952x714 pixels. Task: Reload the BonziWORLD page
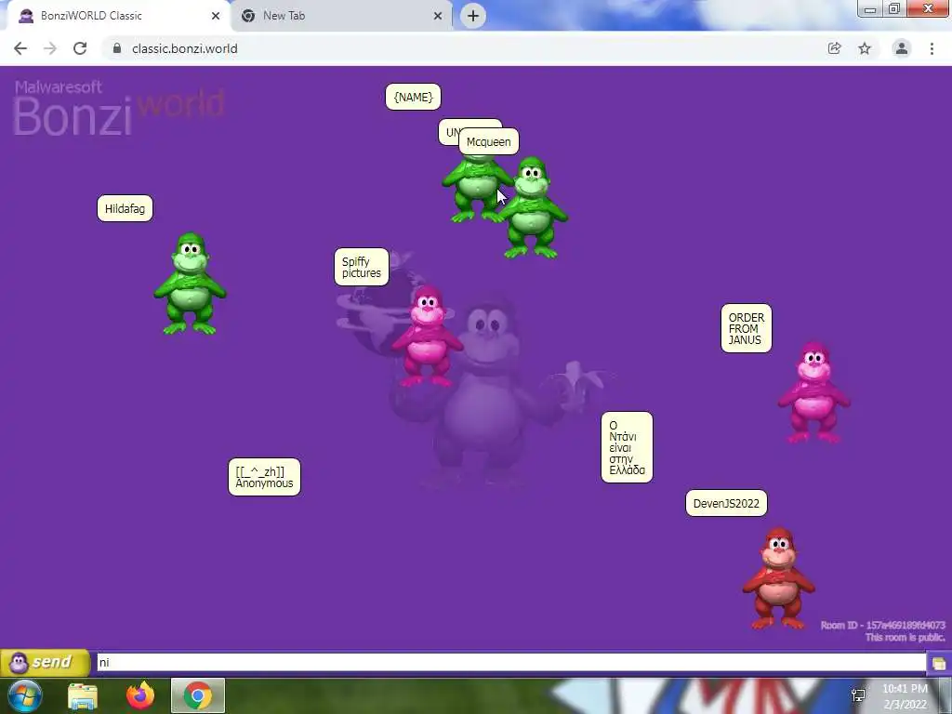pyautogui.click(x=80, y=48)
